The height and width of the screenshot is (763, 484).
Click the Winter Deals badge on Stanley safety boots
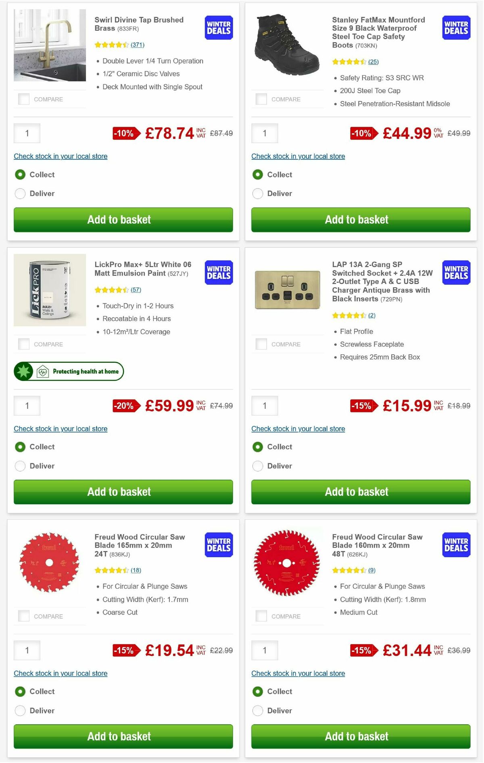[x=456, y=27]
